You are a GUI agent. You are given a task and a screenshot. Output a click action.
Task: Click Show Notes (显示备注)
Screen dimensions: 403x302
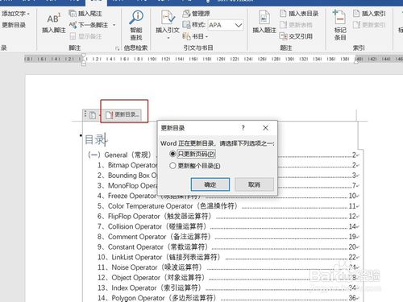[x=85, y=36]
